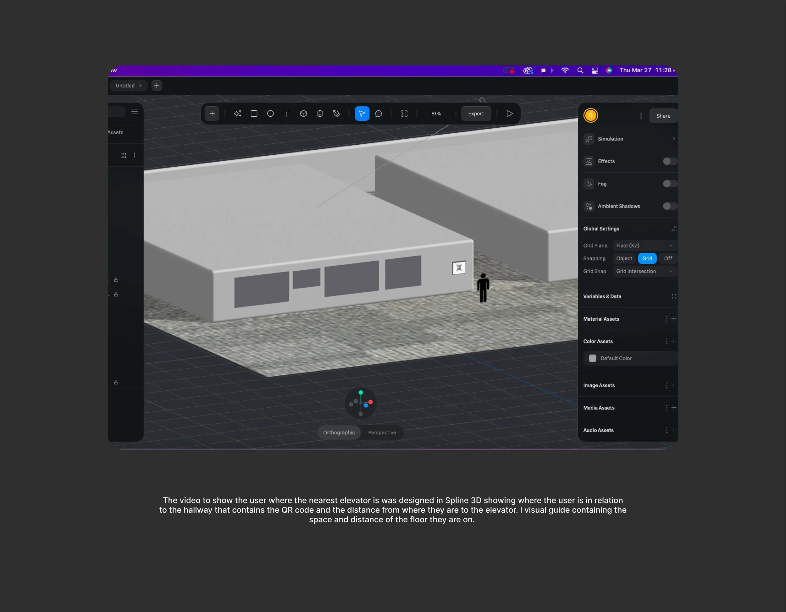Toggle Ambient Shadows on

(669, 206)
